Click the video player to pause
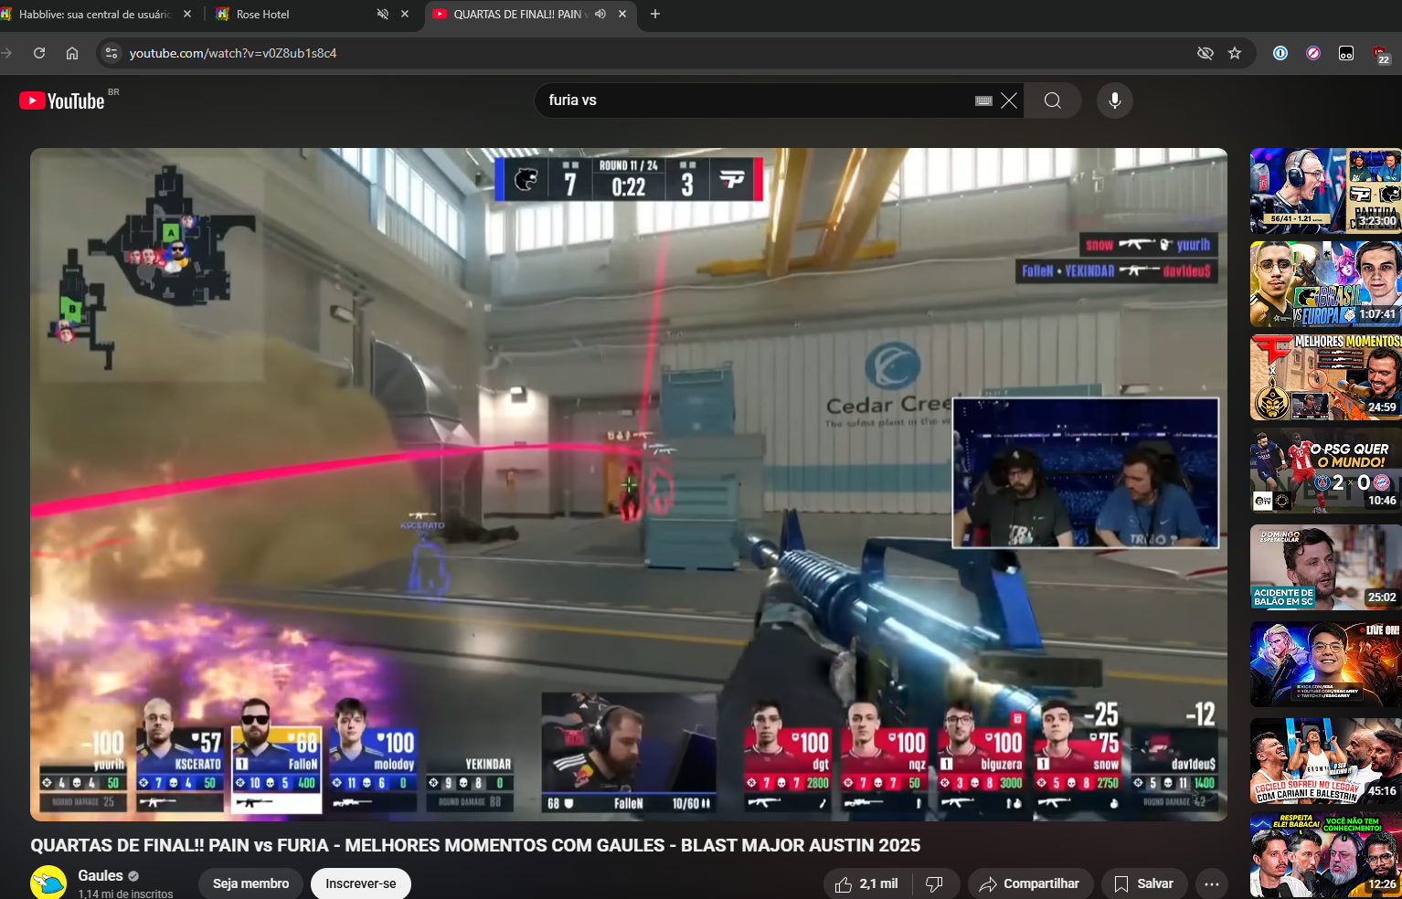Viewport: 1402px width, 899px height. pyautogui.click(x=629, y=484)
